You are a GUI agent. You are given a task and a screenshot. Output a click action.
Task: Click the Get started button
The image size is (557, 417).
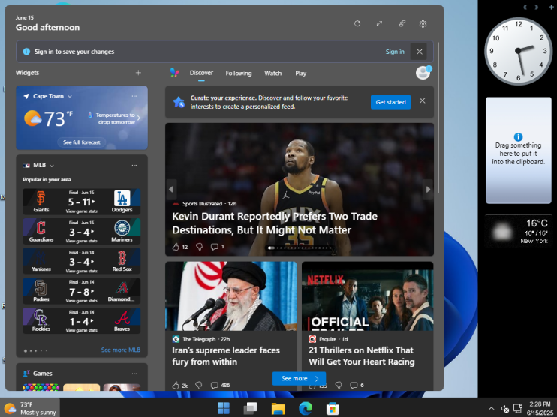point(391,102)
